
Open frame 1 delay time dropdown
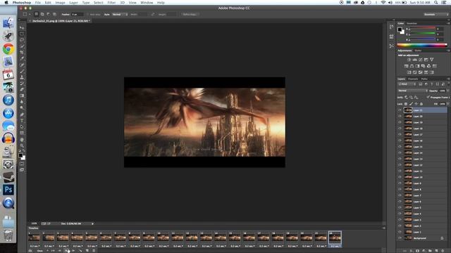click(x=35, y=246)
